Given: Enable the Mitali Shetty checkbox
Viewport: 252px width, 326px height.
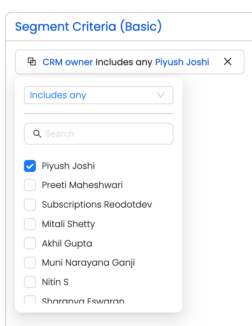Looking at the screenshot, I should click(x=30, y=224).
